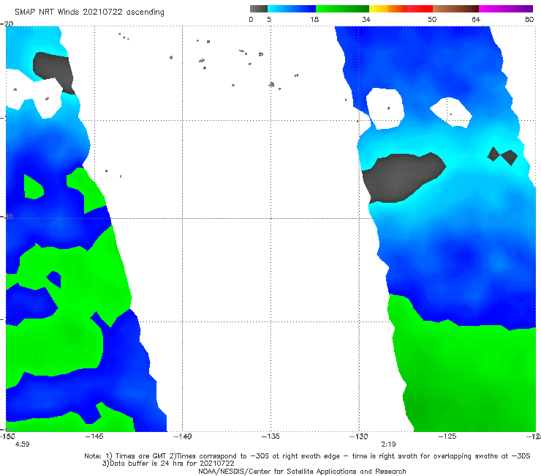Image resolution: width=541 pixels, height=476 pixels.
Task: Click the yellow segment of the color bar
Action: pyautogui.click(x=379, y=9)
